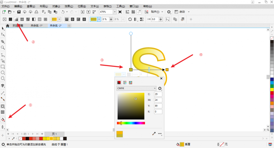Click the eyedropper icon in color popup
Screen dimensions: 274x148
tap(154, 133)
